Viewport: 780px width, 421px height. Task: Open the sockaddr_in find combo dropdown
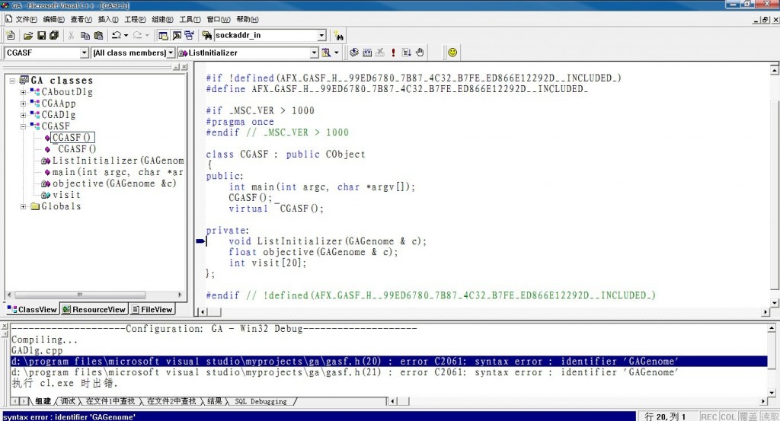click(x=321, y=35)
